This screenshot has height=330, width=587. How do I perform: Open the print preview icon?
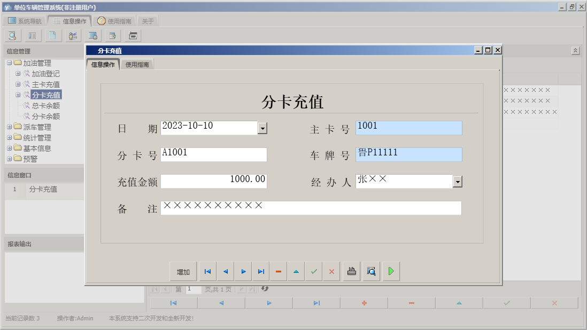(x=370, y=271)
